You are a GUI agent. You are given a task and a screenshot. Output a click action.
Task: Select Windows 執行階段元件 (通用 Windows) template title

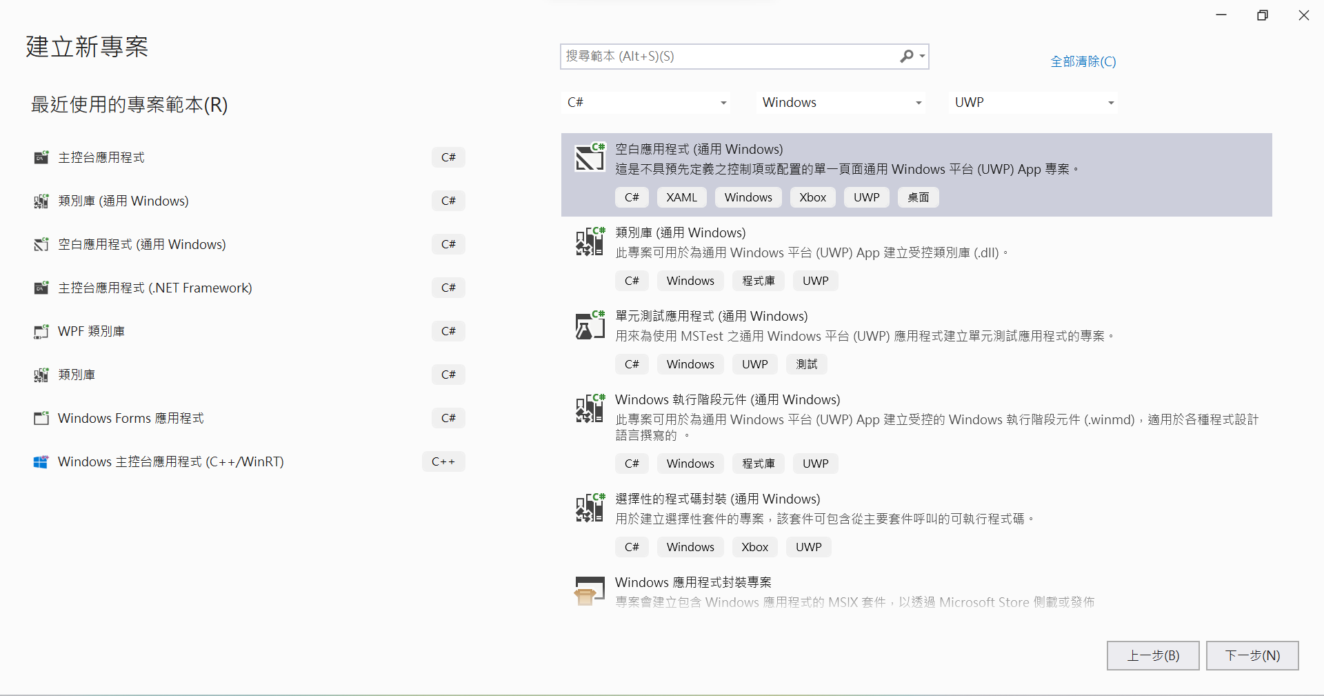coord(728,399)
